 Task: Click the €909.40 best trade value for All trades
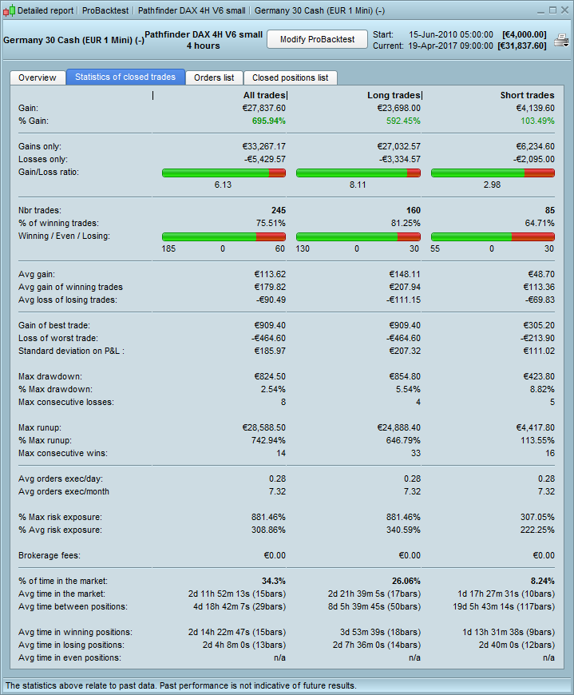[270, 325]
